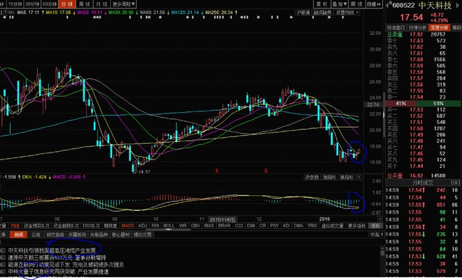Image resolution: width=462 pixels, height=280 pixels.
Task: Click the 改参数 button
Action: point(312,177)
